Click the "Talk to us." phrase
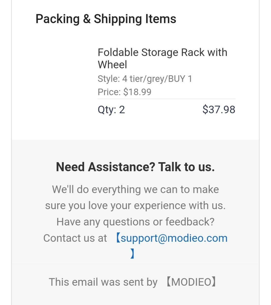 (186, 167)
